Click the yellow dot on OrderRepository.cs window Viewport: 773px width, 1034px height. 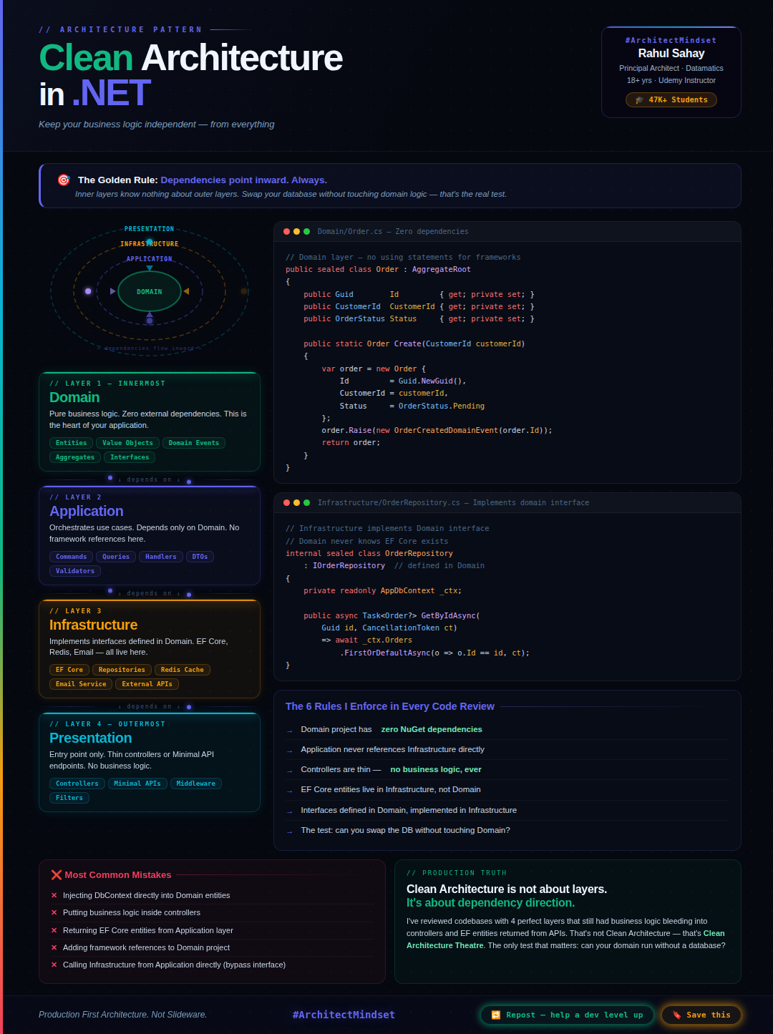(296, 503)
